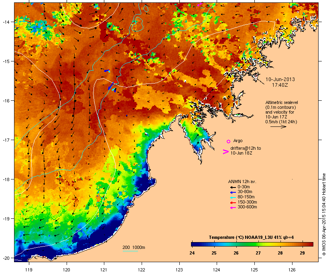Click the magenta 300-600m legend arrow

click(233, 208)
